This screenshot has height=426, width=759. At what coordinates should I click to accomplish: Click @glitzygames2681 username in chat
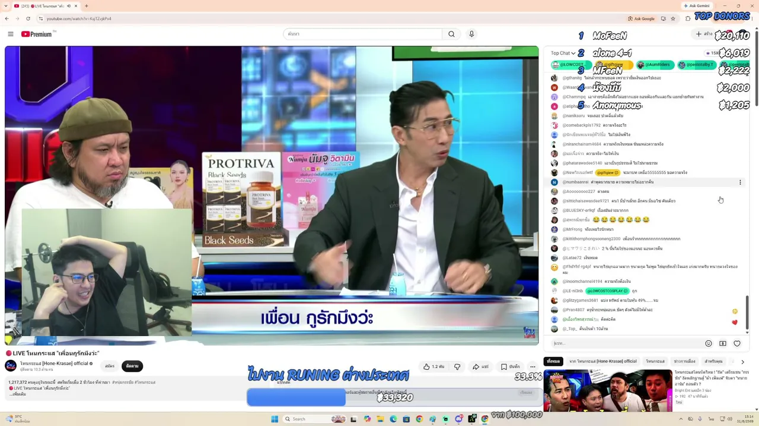(580, 301)
